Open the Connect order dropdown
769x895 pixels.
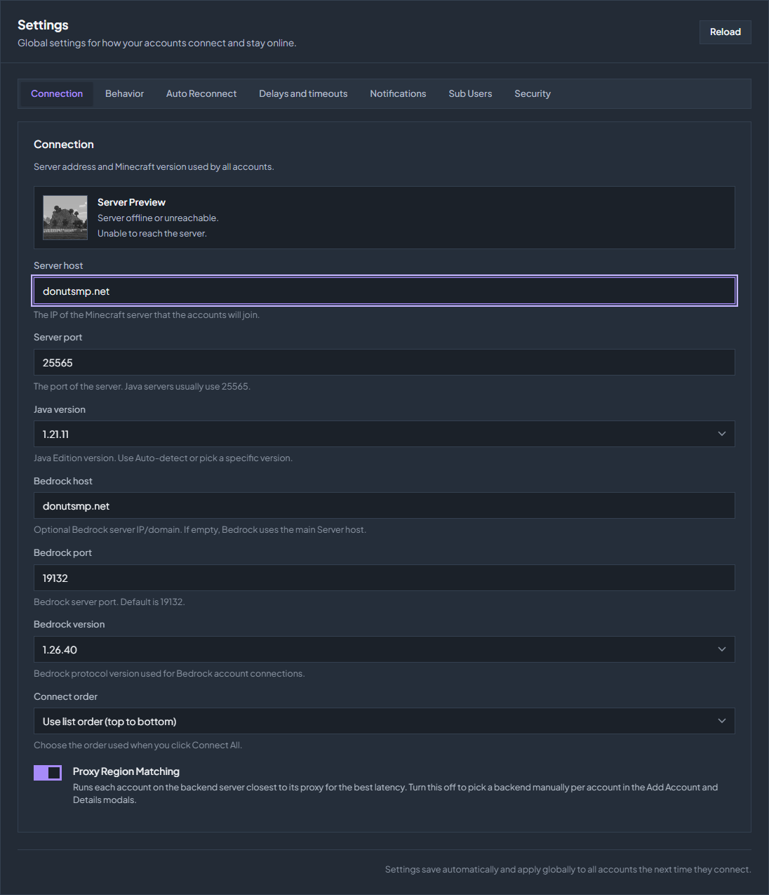point(384,721)
